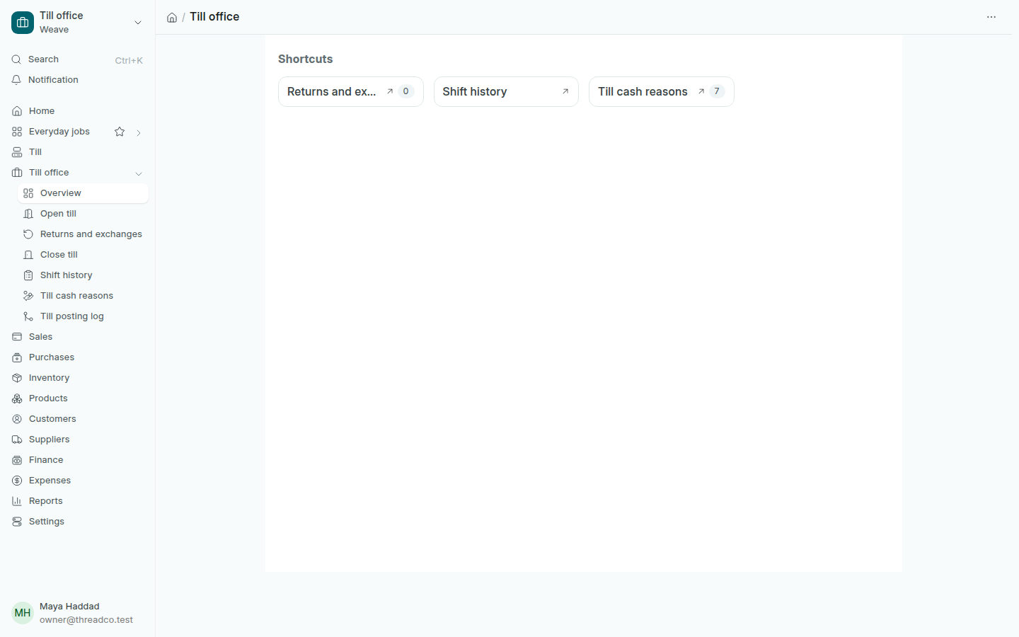Click the Expenses dollar icon

(17, 481)
